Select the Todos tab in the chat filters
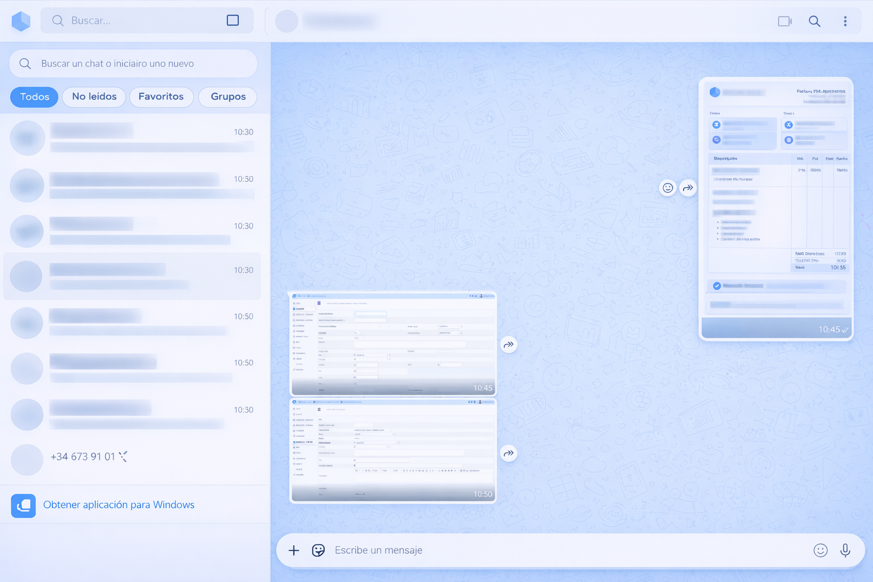 34,97
